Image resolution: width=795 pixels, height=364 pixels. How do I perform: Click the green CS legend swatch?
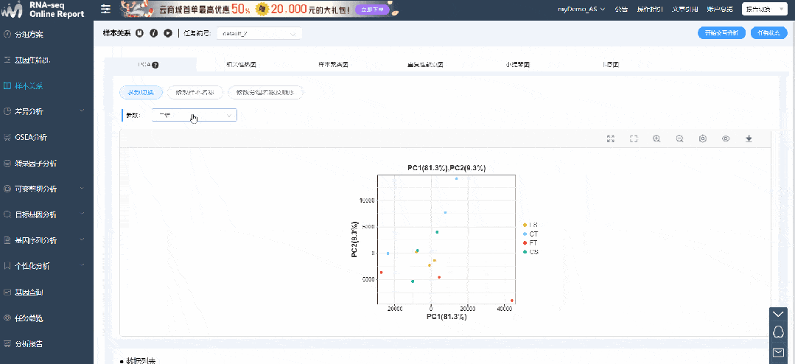click(x=525, y=252)
